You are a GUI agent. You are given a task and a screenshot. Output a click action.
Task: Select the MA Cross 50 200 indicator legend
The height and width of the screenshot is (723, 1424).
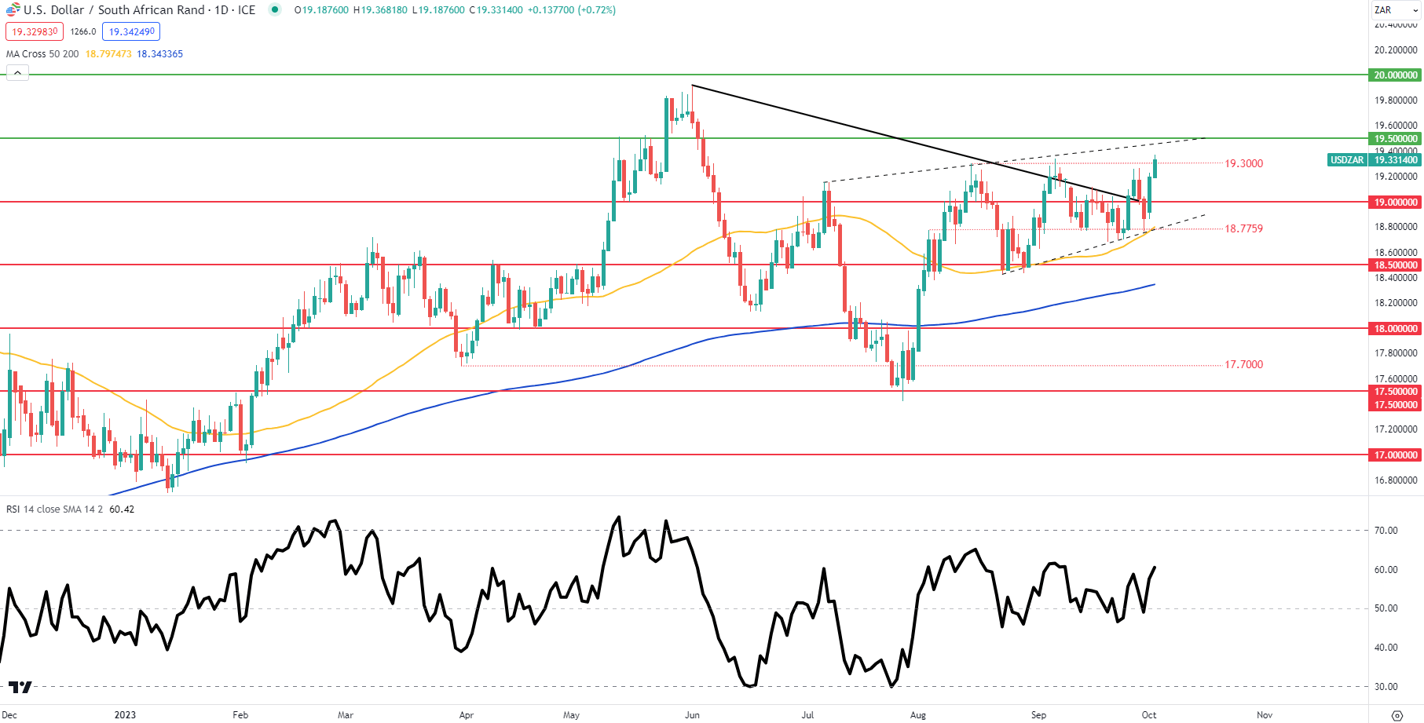pyautogui.click(x=42, y=54)
